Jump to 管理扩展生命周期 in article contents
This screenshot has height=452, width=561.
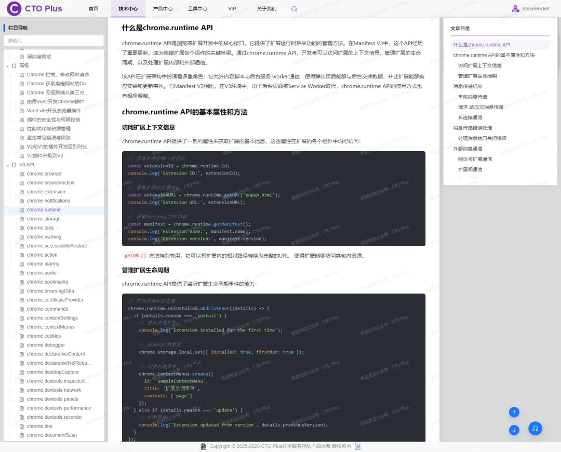coord(477,76)
